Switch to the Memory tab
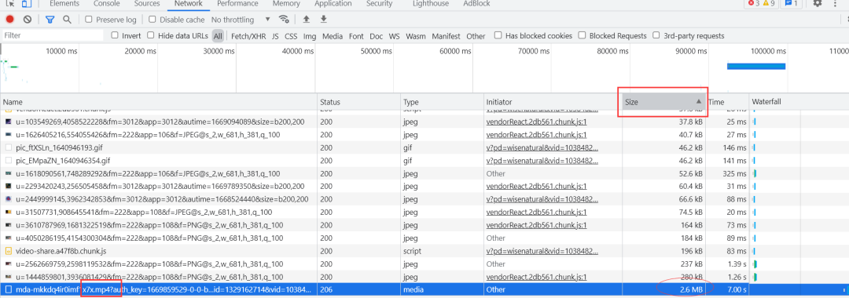This screenshot has width=849, height=298. (286, 4)
